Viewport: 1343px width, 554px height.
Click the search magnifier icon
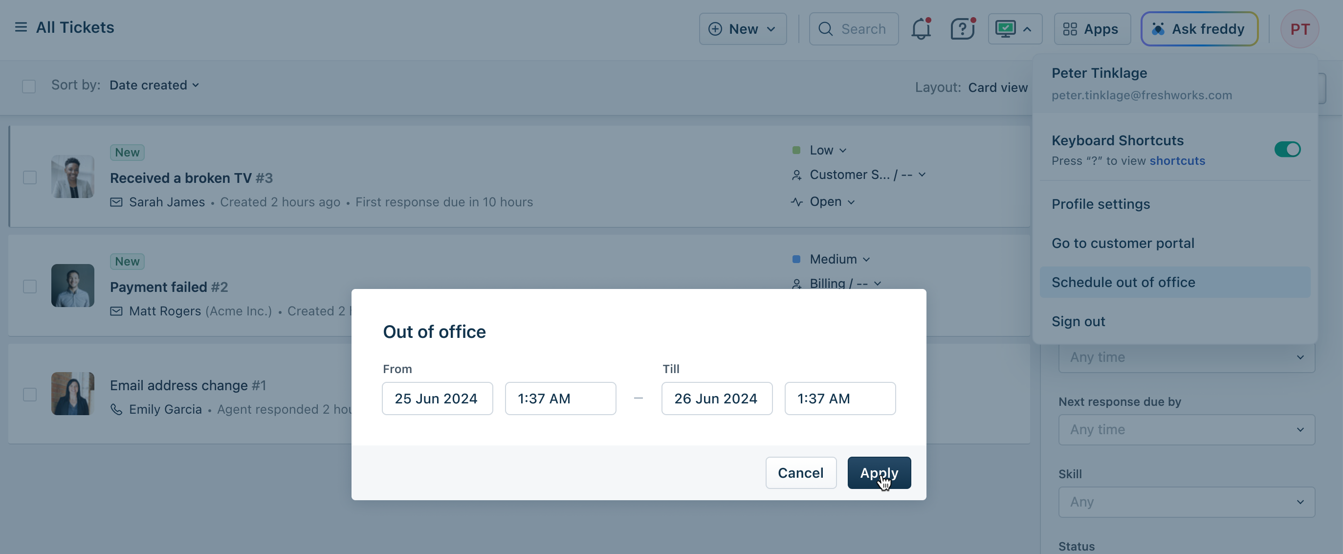tap(825, 29)
